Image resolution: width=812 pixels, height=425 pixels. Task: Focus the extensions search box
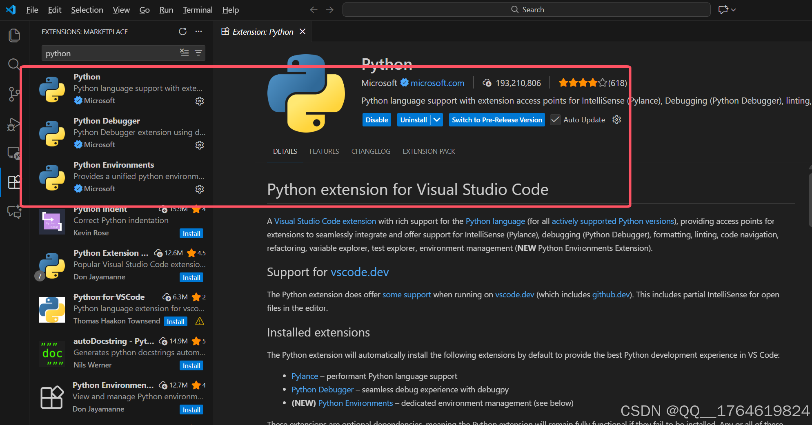click(x=110, y=53)
